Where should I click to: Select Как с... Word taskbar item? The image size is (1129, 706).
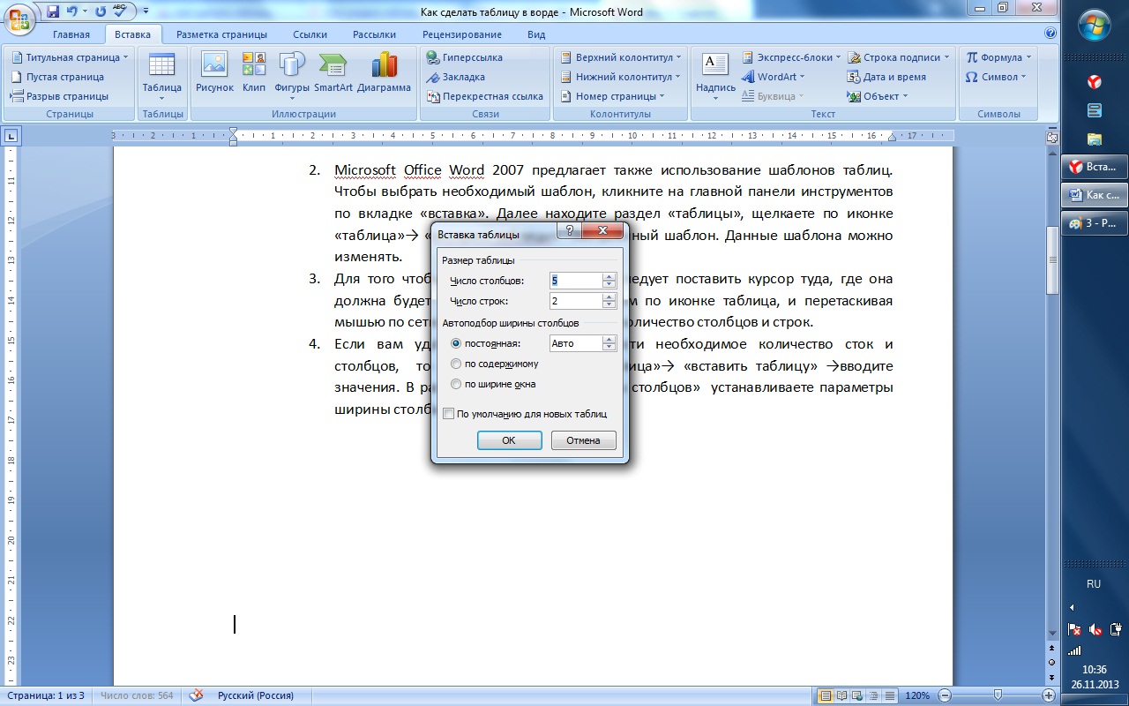coord(1095,195)
